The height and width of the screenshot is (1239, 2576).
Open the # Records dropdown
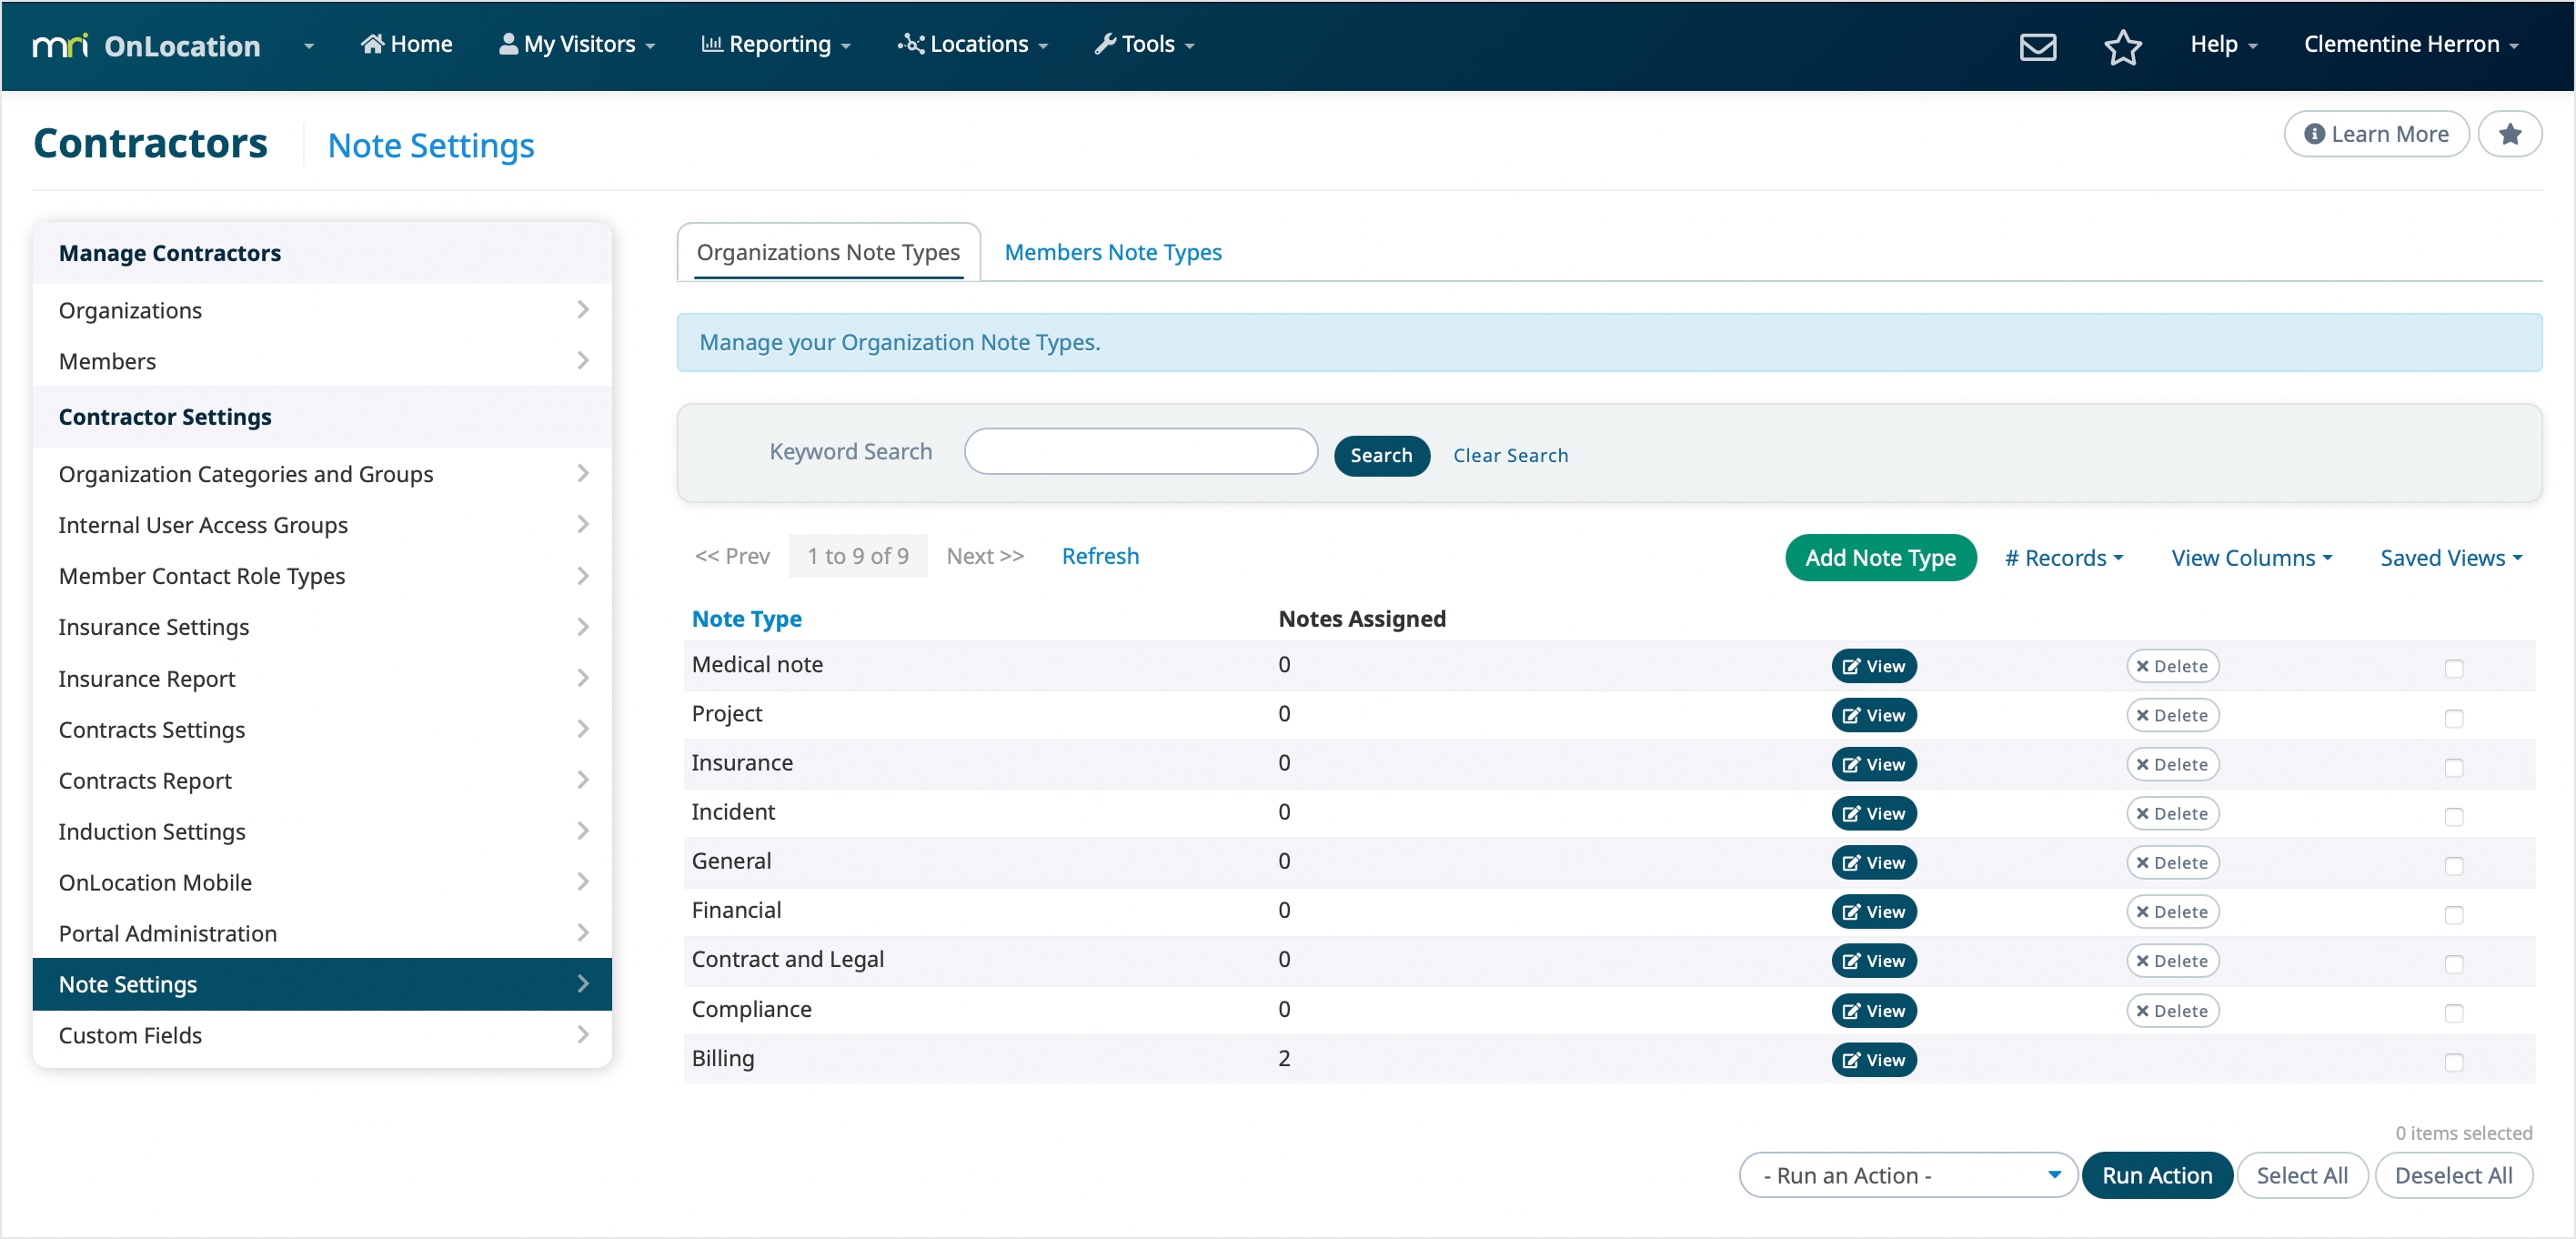[x=2063, y=558]
